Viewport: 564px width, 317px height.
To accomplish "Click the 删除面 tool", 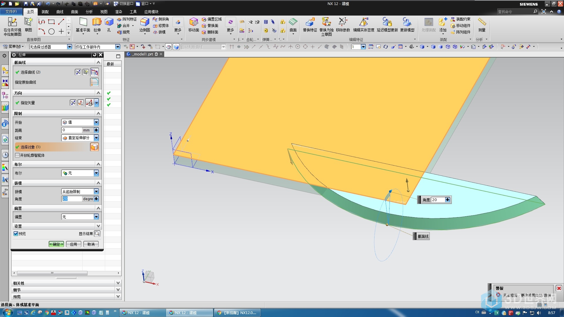I will click(x=210, y=32).
